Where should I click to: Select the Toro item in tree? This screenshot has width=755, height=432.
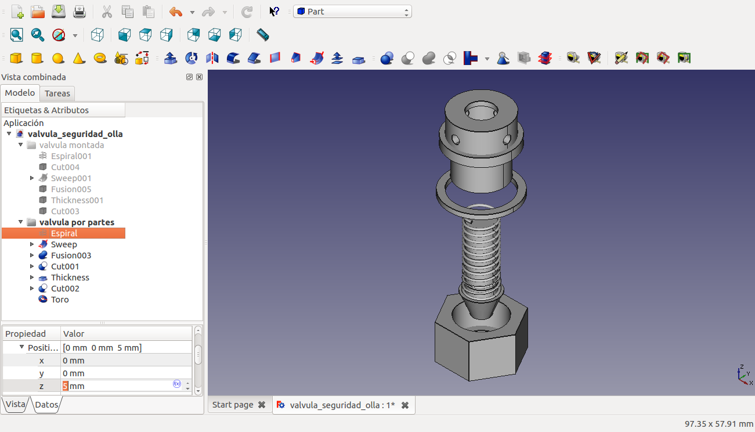60,300
